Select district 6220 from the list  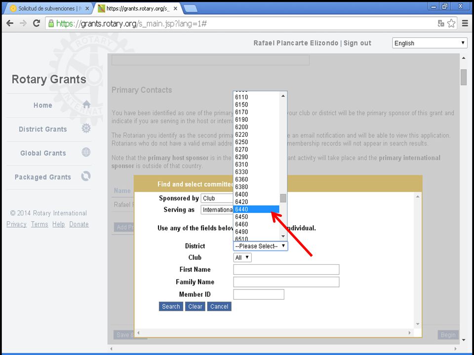click(256, 134)
